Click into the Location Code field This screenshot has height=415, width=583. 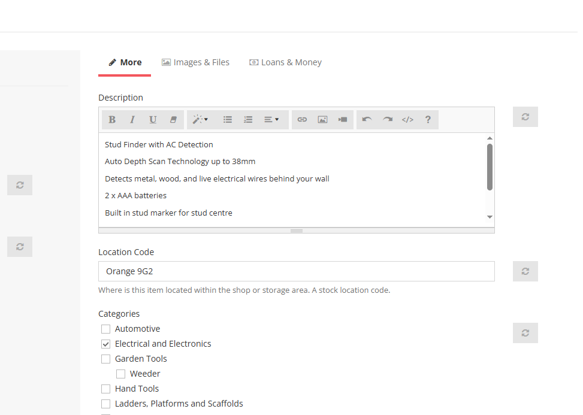[x=297, y=272]
